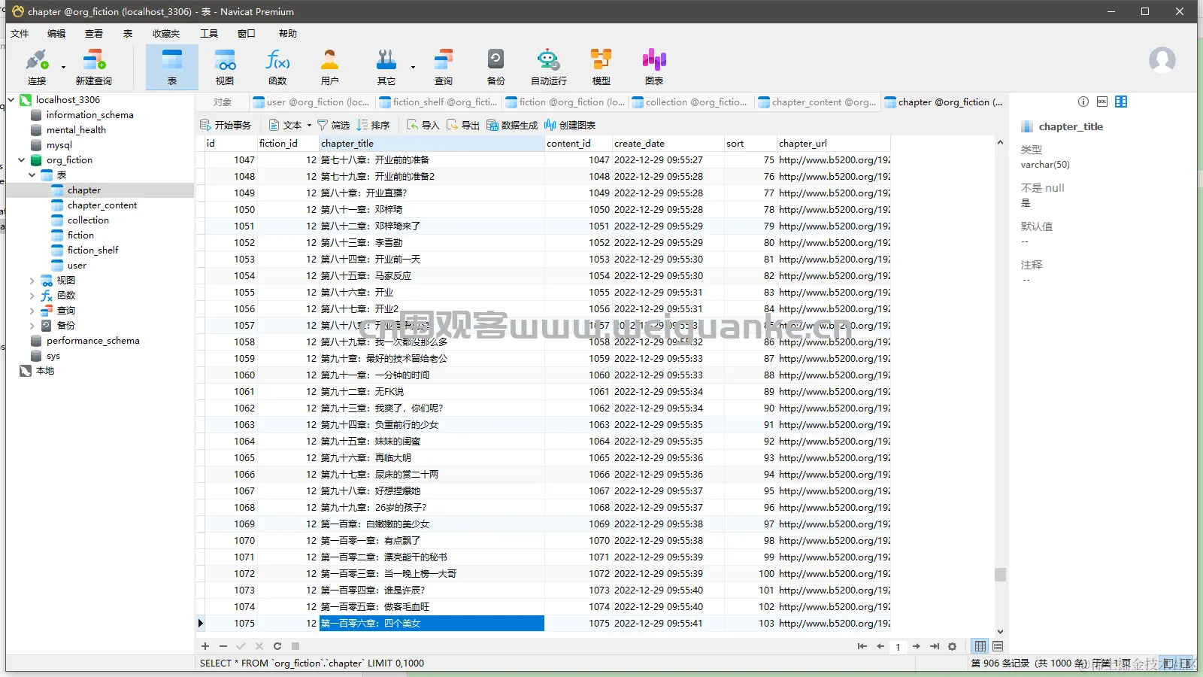The image size is (1203, 677).
Task: Expand the 查询 tree node
Action: (32, 310)
